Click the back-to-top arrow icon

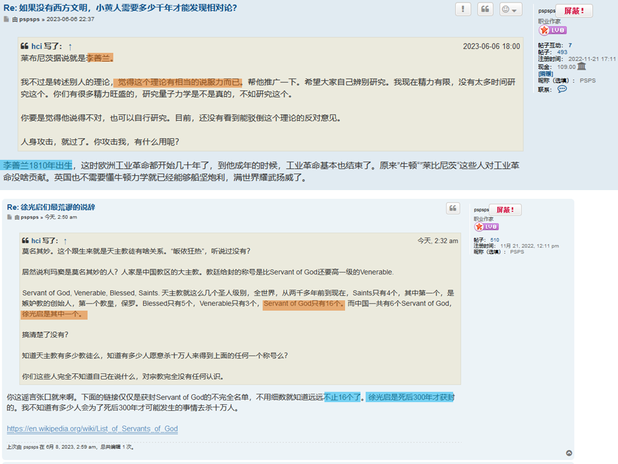[x=569, y=453]
